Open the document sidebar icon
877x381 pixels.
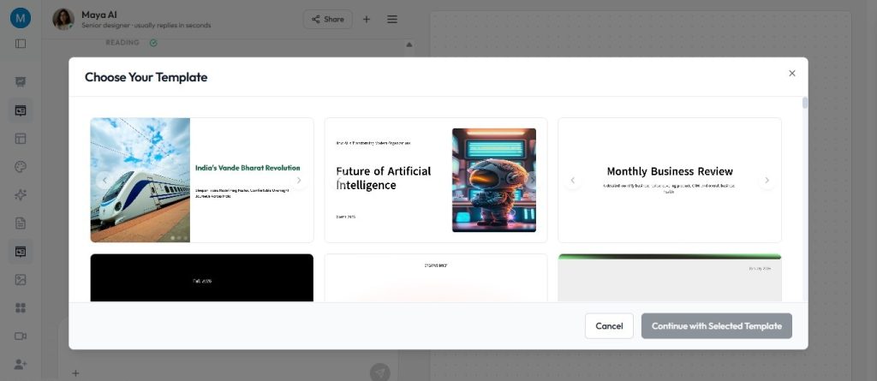(x=21, y=223)
